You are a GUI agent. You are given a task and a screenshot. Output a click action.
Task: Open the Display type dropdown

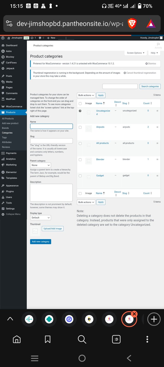coord(40,218)
